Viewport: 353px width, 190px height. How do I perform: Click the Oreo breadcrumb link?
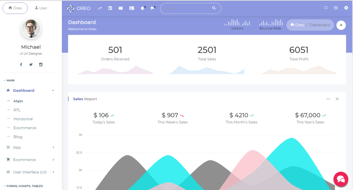tap(300, 25)
